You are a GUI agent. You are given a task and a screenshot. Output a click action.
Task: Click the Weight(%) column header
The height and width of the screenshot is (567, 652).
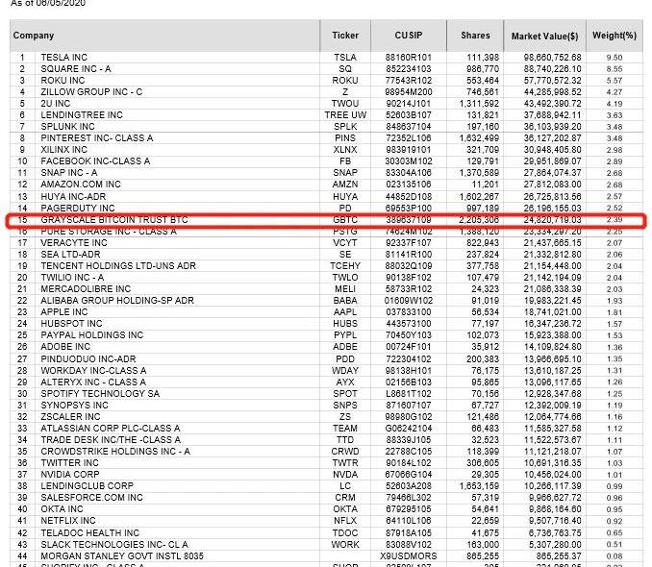pos(614,36)
